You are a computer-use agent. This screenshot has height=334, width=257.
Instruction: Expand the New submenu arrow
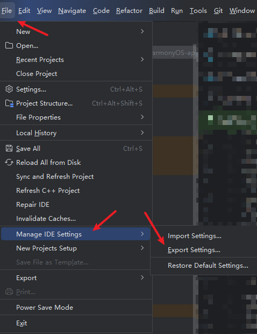click(x=142, y=31)
